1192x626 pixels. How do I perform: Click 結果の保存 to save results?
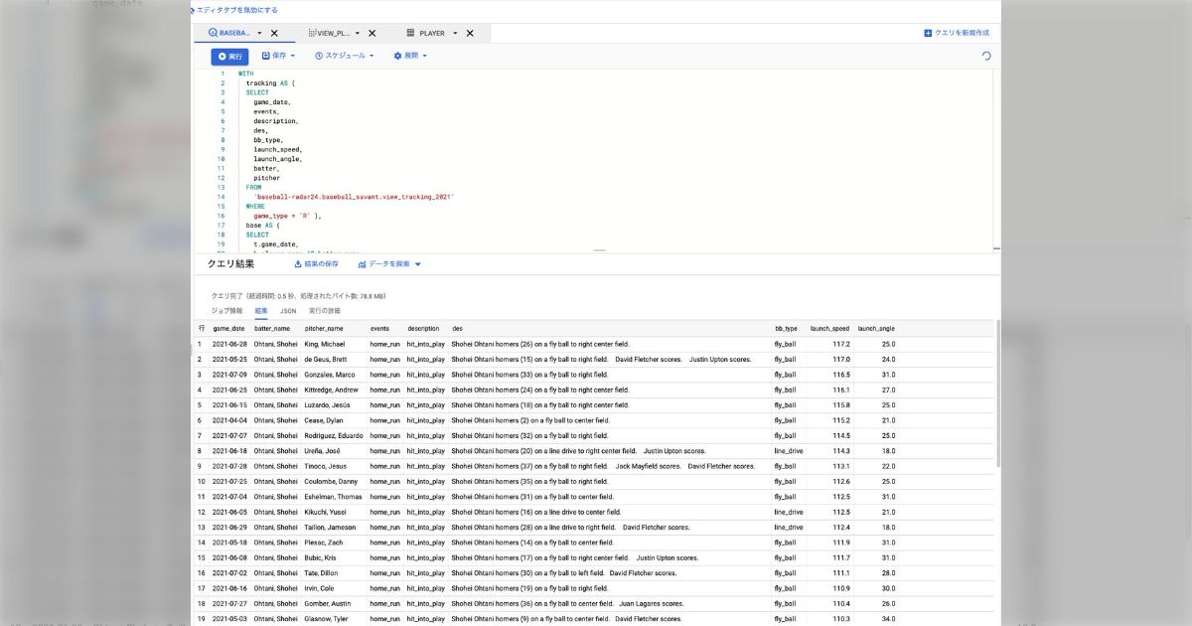click(316, 264)
